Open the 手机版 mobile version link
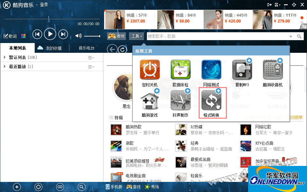Screen dimensions: 307x192 pos(114,187)
